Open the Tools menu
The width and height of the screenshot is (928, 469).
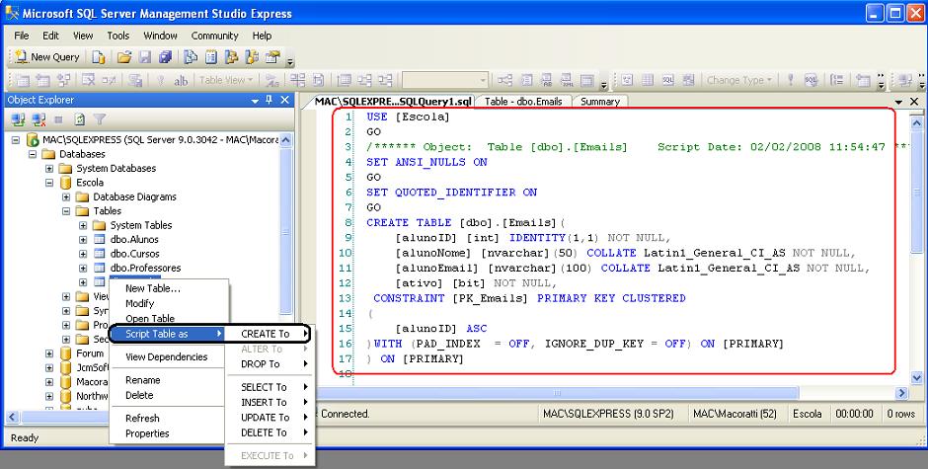coord(118,36)
